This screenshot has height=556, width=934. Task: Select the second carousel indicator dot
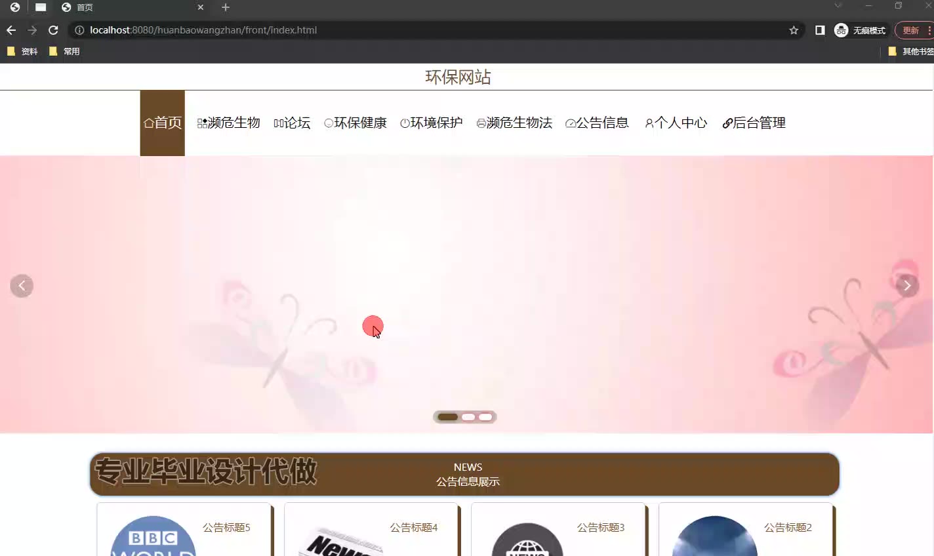point(468,417)
